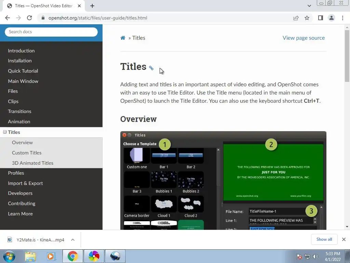Click the Title Editor overview screenshot

pos(223,180)
